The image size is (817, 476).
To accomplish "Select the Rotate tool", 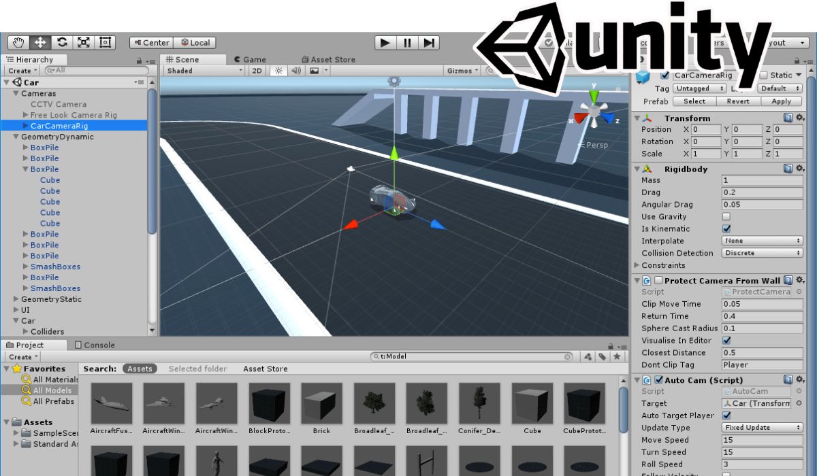I will (x=62, y=43).
